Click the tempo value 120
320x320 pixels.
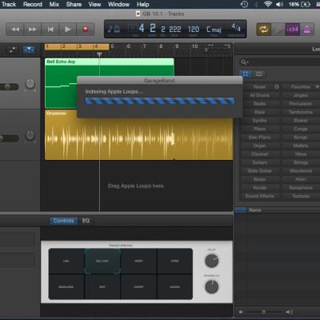tap(194, 29)
